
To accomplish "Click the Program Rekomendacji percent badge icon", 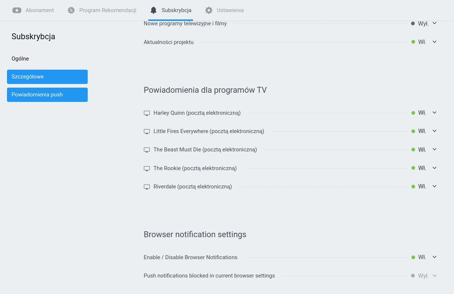I will pyautogui.click(x=71, y=10).
